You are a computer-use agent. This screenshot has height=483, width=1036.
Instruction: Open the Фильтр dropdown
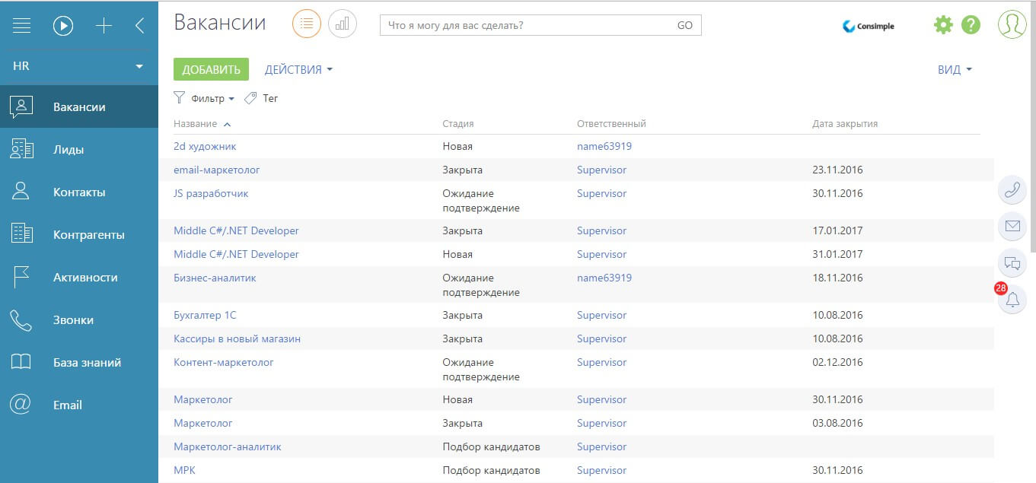coord(212,98)
